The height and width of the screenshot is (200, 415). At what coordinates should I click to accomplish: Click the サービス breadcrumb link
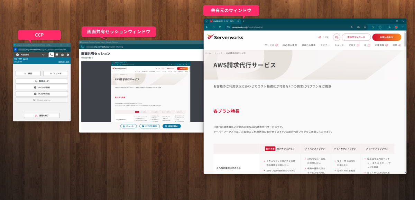(x=218, y=53)
